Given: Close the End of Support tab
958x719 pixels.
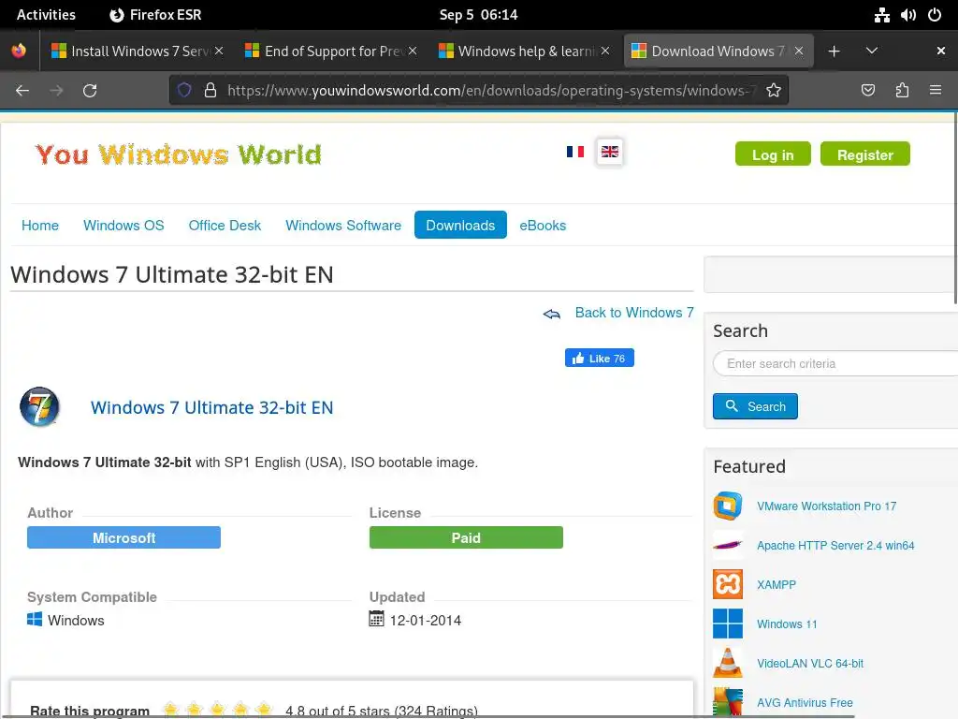Looking at the screenshot, I should click(413, 51).
